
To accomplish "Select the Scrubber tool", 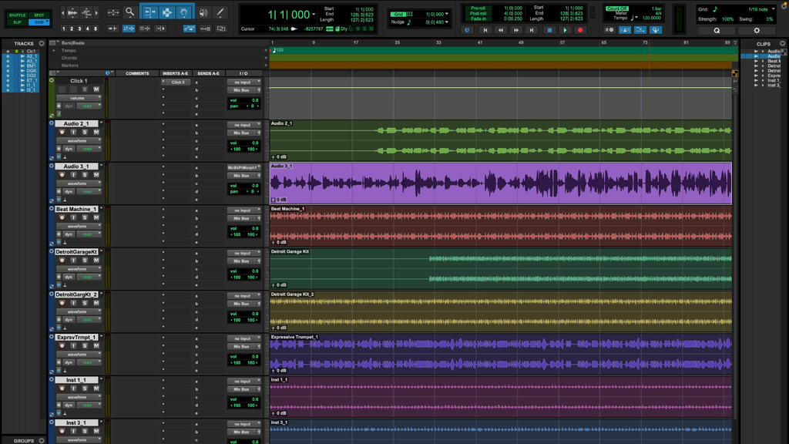I will coord(204,12).
